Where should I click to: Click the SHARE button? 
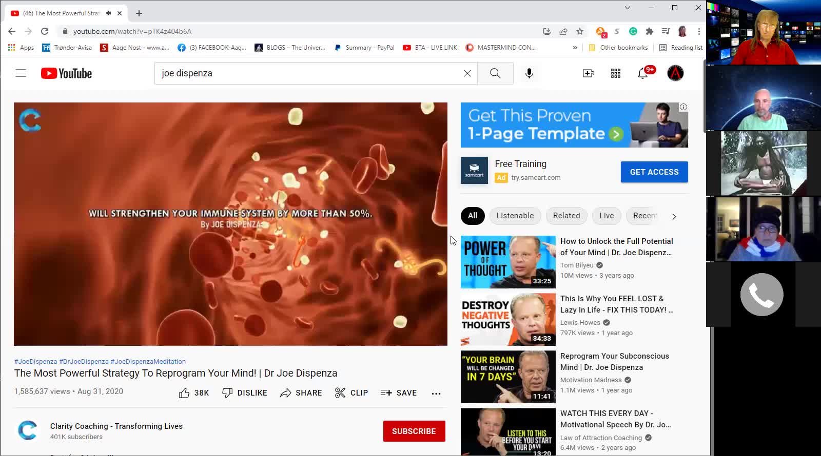point(301,393)
